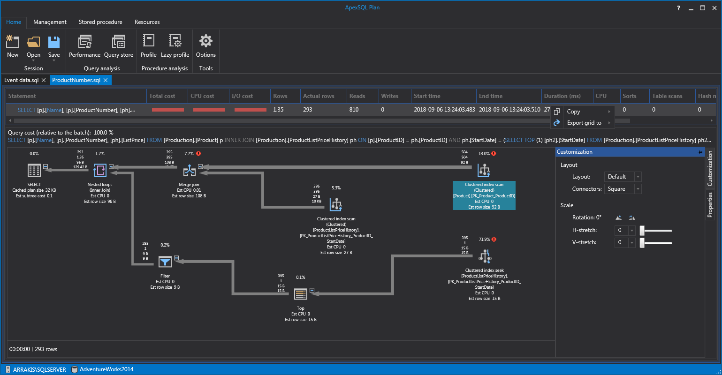Click warning icon beside 13.0% cost

(494, 153)
